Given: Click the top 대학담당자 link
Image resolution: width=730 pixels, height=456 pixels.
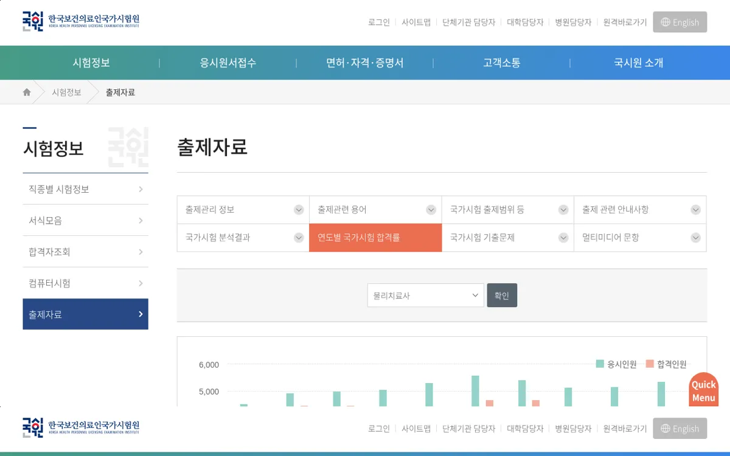Looking at the screenshot, I should pos(525,22).
